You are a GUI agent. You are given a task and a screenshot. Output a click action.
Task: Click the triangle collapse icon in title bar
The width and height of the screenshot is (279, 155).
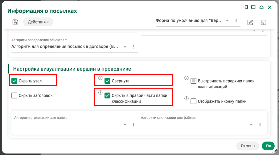[261, 7]
